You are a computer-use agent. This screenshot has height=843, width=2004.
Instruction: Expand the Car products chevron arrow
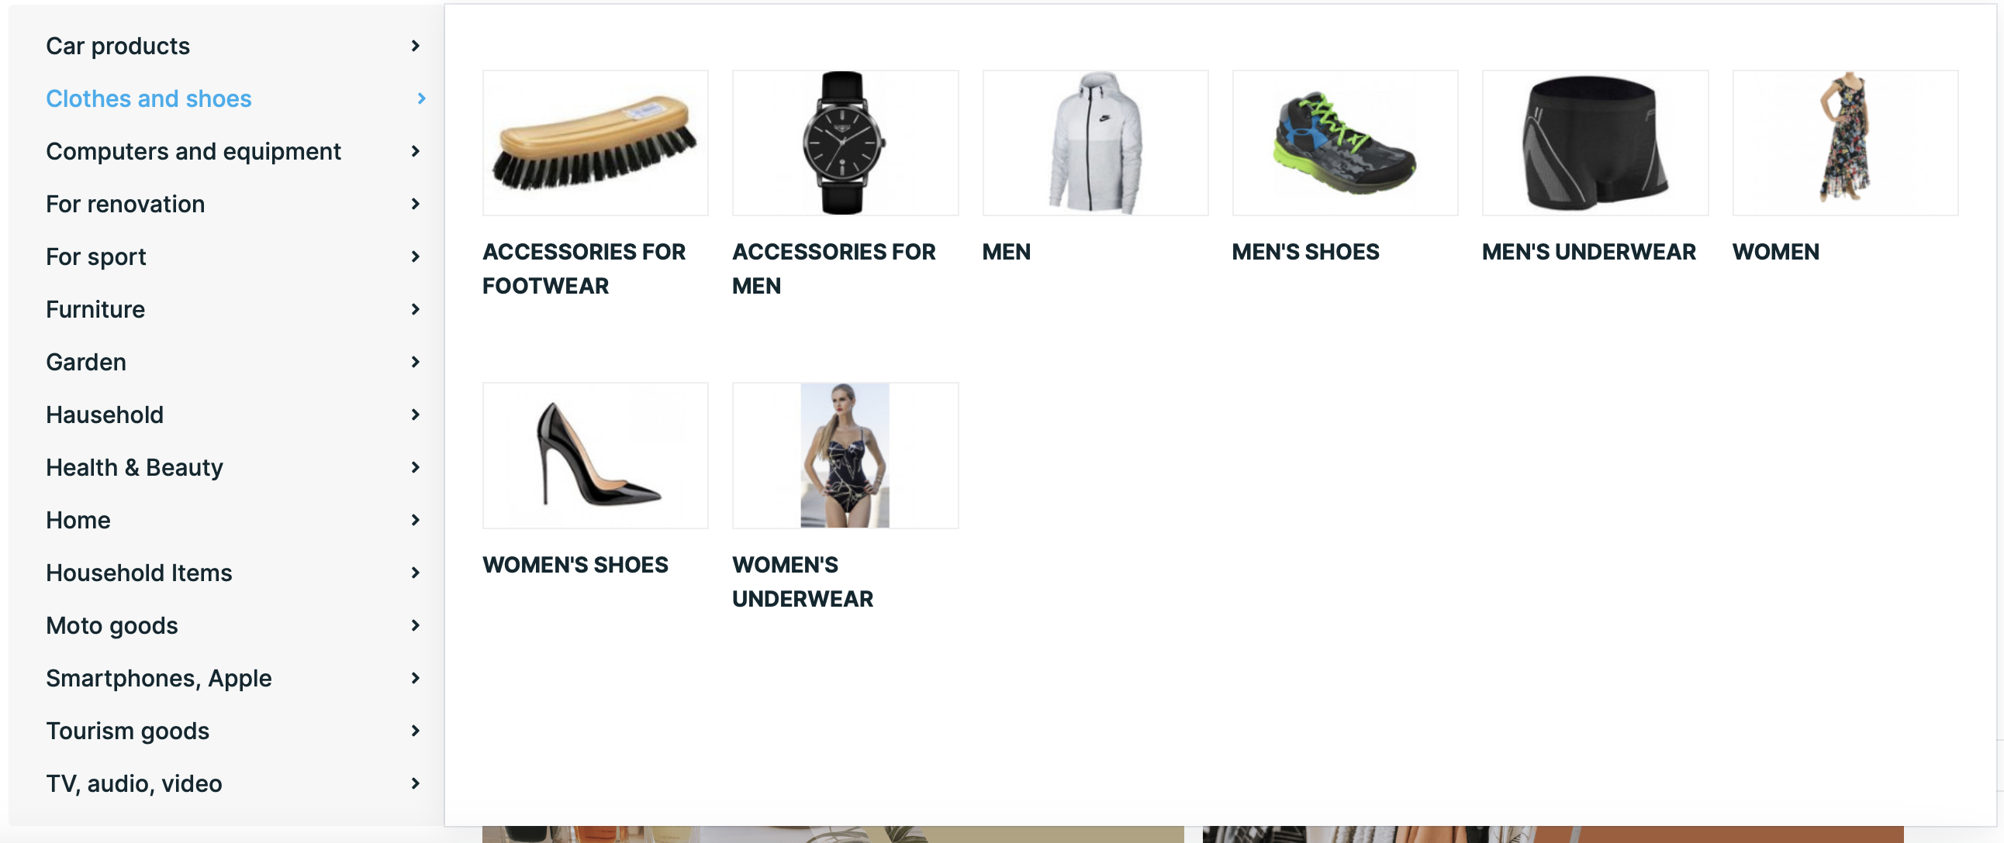(x=416, y=46)
